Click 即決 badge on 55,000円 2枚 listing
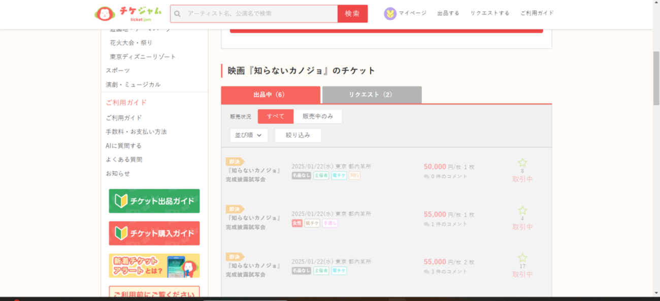The image size is (660, 301). point(235,257)
